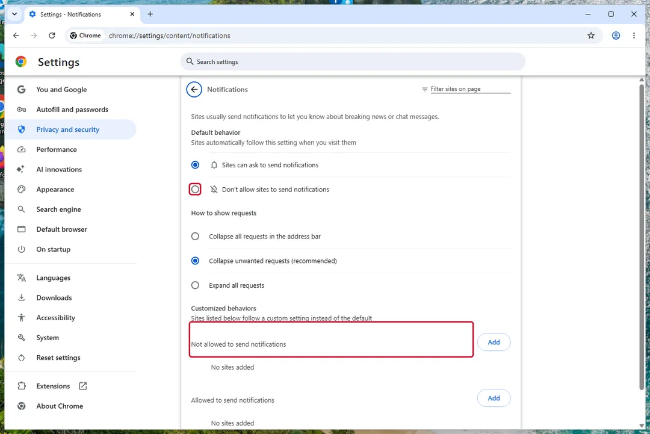This screenshot has height=434, width=650.
Task: Select Collapse unwanted requests (recommended)
Action: click(195, 261)
